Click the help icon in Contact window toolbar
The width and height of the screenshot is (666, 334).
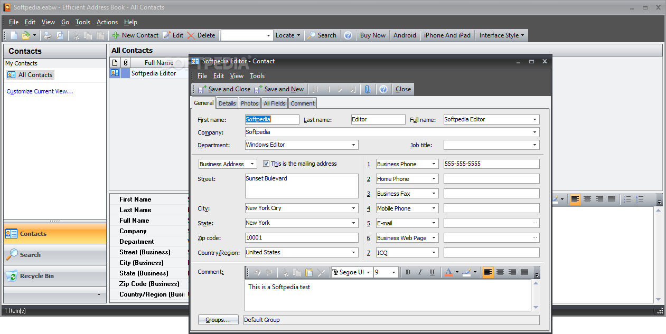coord(383,89)
